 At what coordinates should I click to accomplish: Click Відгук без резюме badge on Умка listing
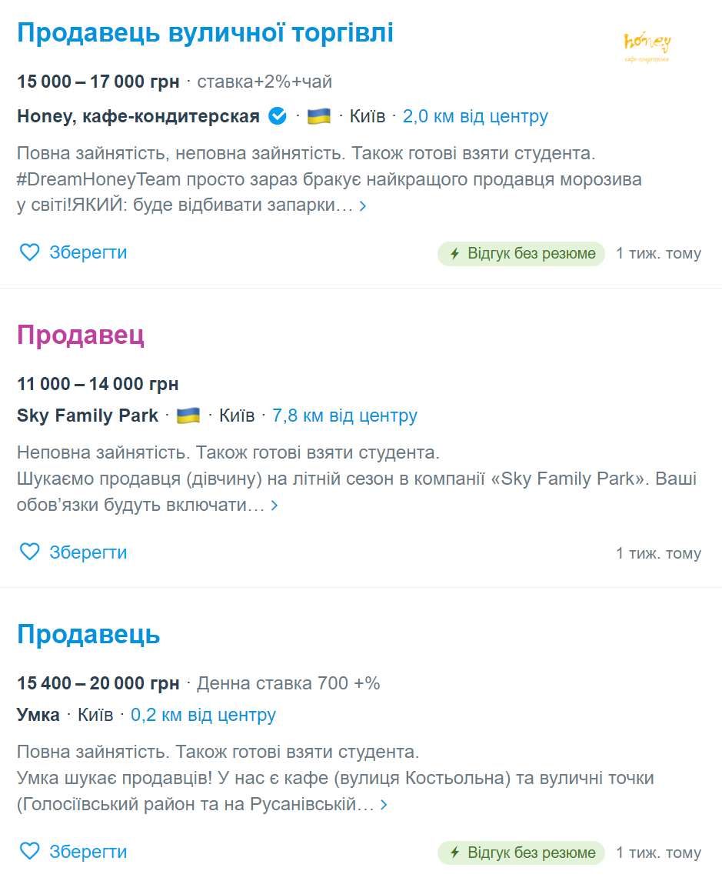click(x=521, y=853)
